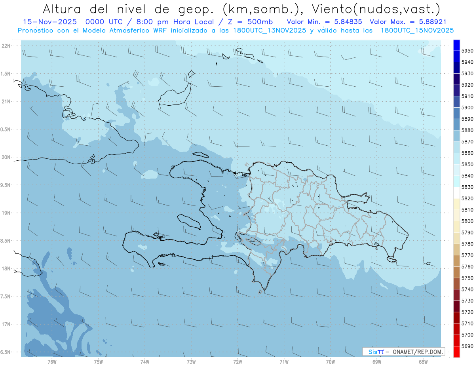Click the '5690' colorbar value

pos(467,346)
